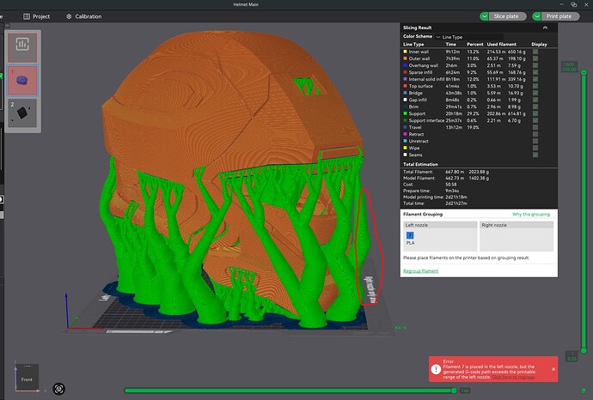Click the Project icon in top bar
Image resolution: width=593 pixels, height=400 pixels.
tap(27, 16)
